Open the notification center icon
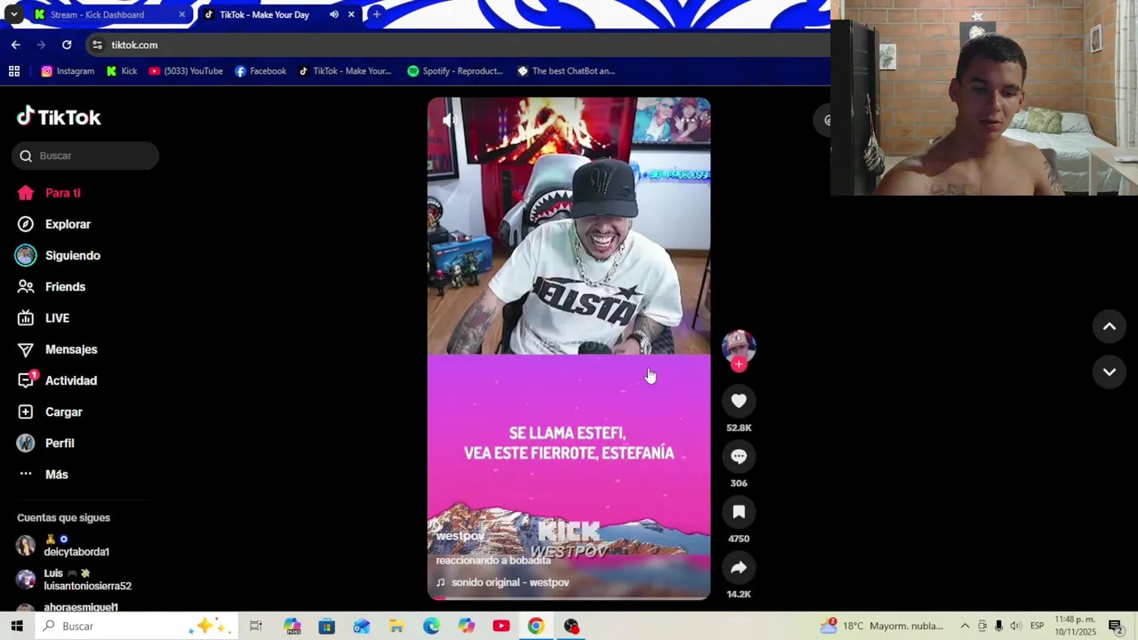The image size is (1138, 640). (x=1115, y=626)
